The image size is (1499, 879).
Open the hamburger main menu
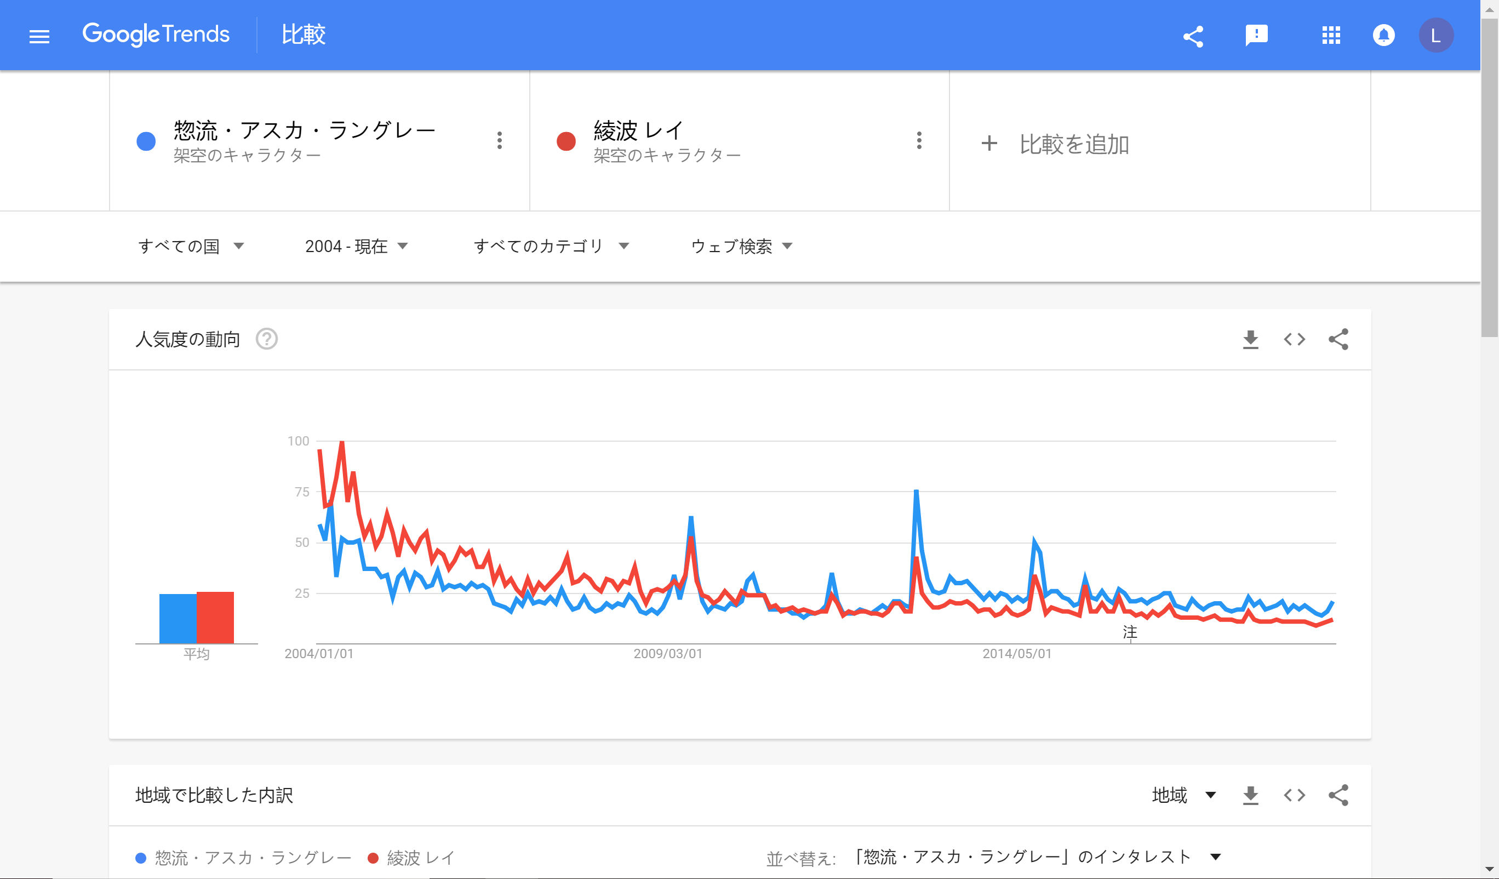pyautogui.click(x=39, y=36)
